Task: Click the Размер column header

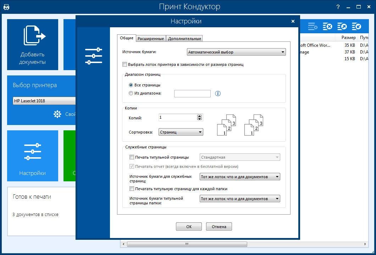Action: click(348, 37)
